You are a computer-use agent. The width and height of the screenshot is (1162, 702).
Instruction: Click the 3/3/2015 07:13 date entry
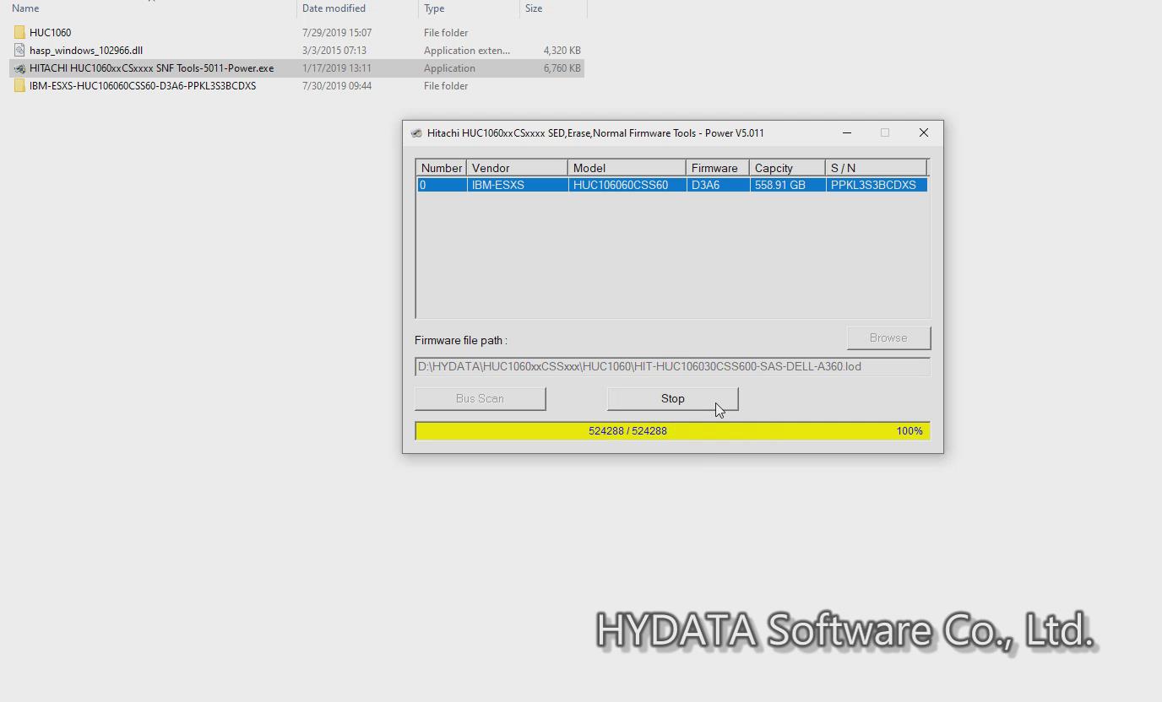(334, 51)
